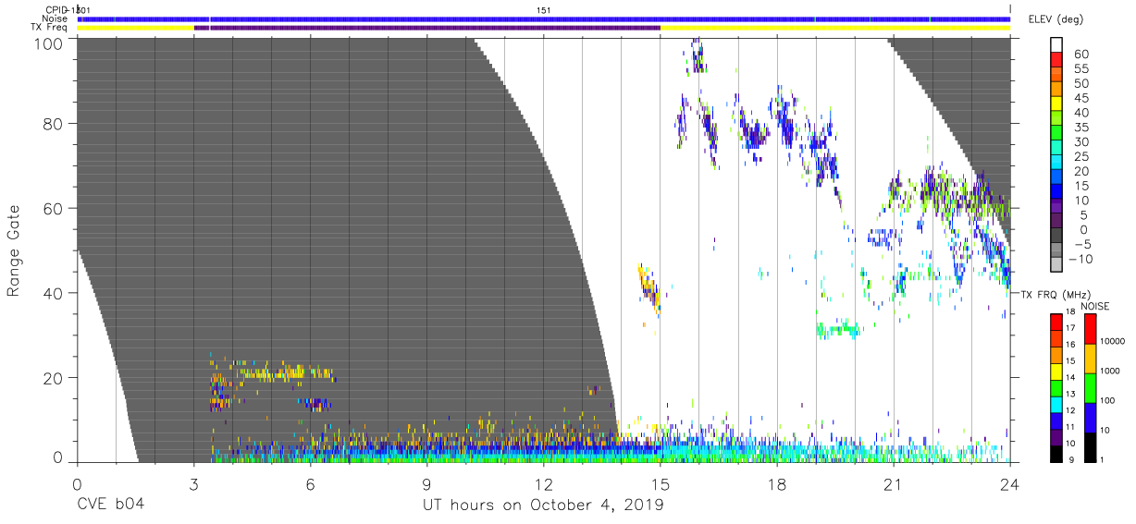Click the 'CVE b04' radar beam label
Viewport: 1136px width, 524px height.
click(111, 505)
